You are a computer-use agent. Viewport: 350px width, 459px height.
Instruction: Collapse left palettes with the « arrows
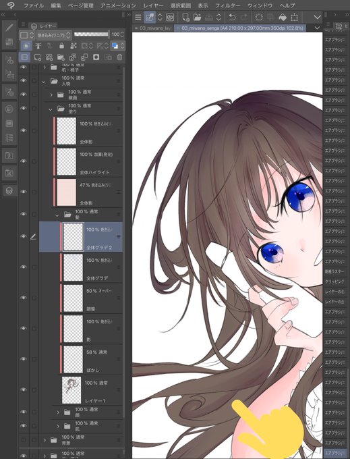(x=3, y=14)
